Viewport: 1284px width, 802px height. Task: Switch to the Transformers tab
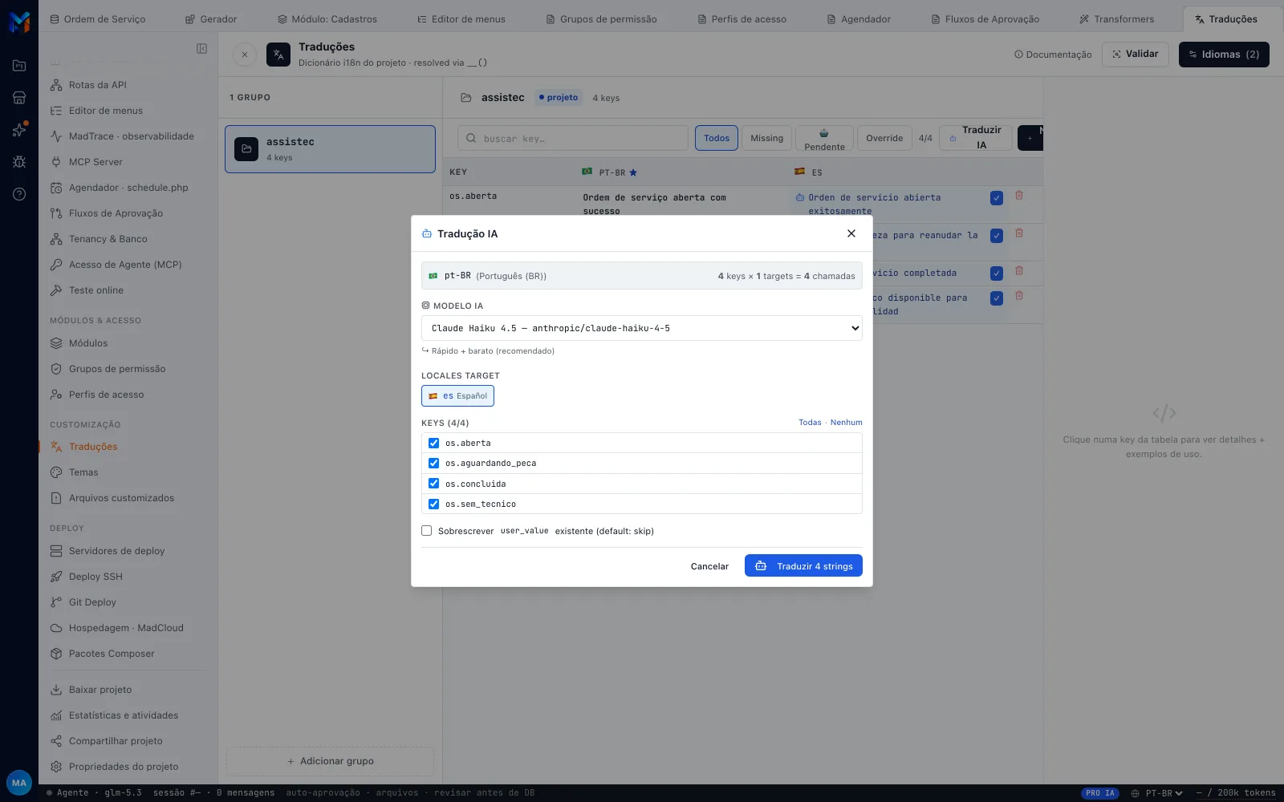click(1116, 19)
